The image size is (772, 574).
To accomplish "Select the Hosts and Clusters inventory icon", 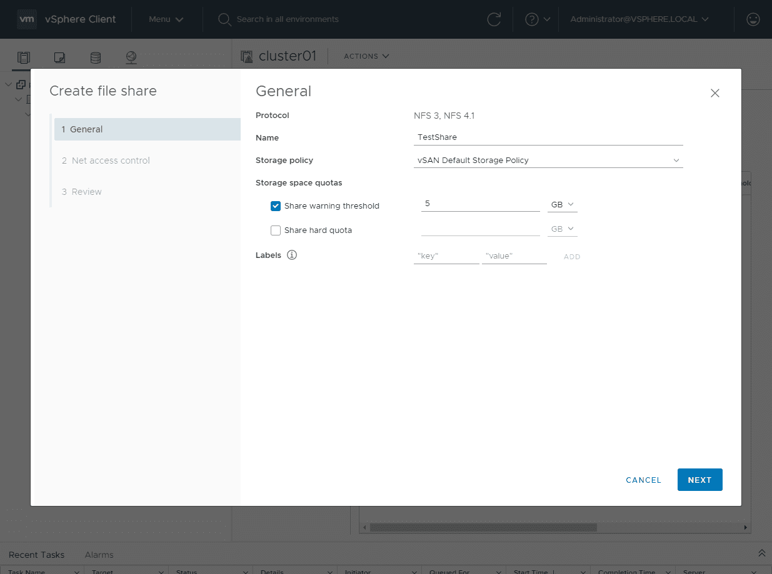I will coord(23,57).
